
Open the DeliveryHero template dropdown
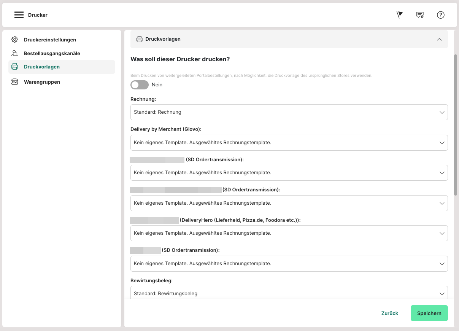pos(289,233)
